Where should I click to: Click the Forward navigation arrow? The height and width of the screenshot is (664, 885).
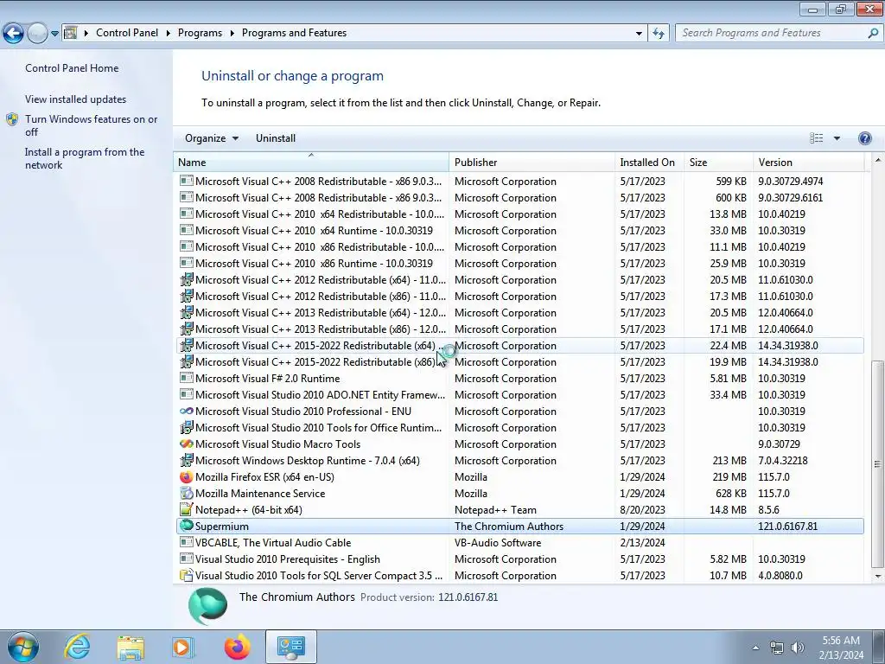tap(37, 34)
